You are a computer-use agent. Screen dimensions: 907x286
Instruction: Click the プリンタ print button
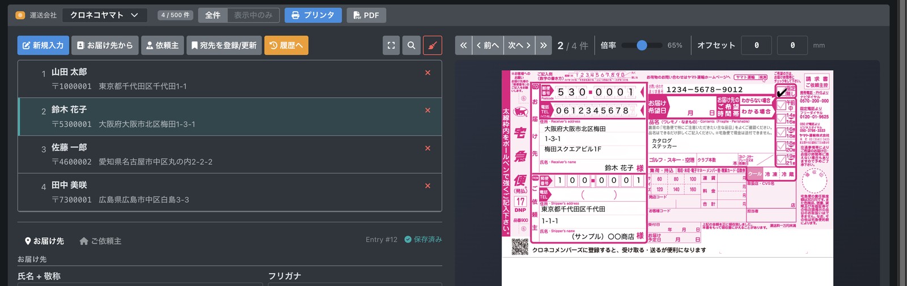(x=313, y=15)
